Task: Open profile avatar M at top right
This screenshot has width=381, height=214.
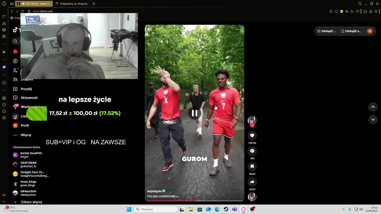Action: click(370, 31)
